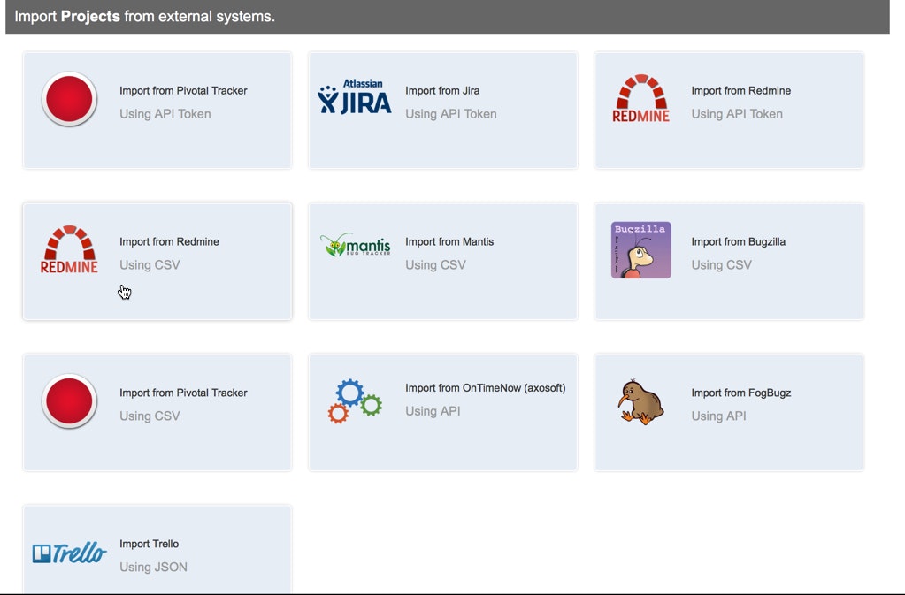Open Import from Pivotal Tracker using API Token
Viewport: 905px width, 595px height.
point(183,90)
